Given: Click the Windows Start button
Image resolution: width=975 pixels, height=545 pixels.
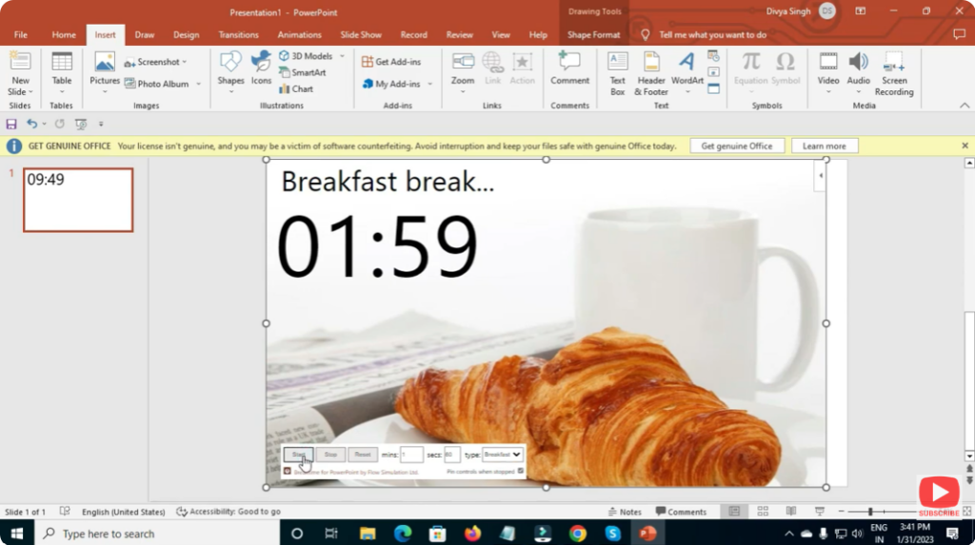Looking at the screenshot, I should pos(17,534).
